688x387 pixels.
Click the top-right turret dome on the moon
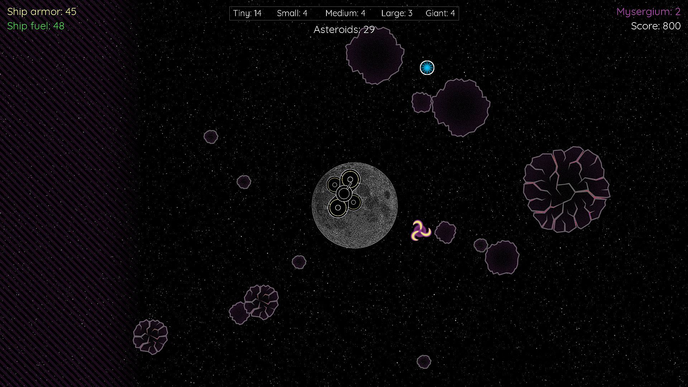(350, 179)
